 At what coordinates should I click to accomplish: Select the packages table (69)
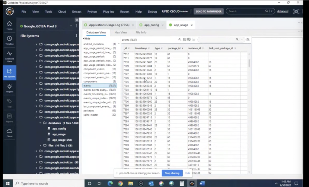[x=100, y=111]
